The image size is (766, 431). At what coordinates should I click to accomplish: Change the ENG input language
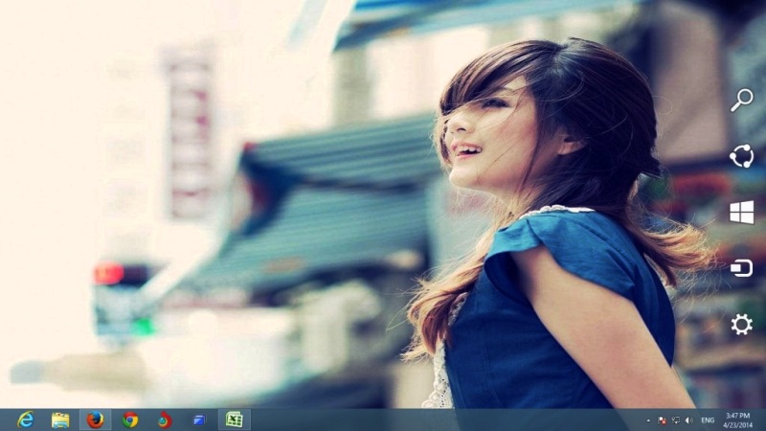click(708, 420)
